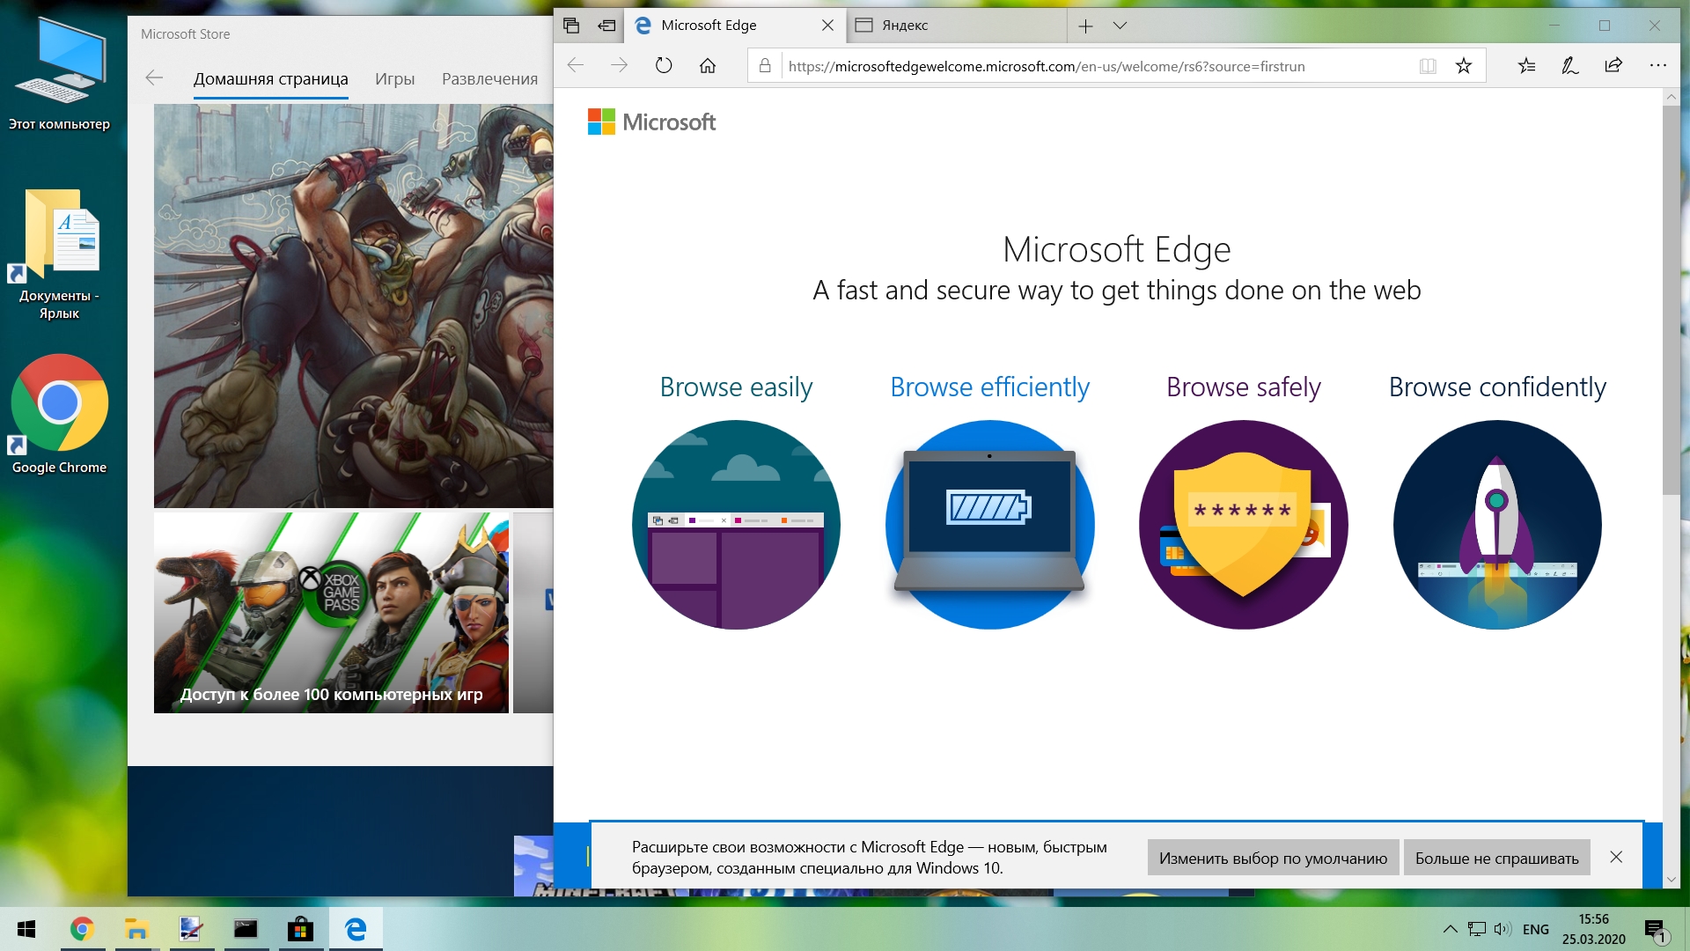Image resolution: width=1690 pixels, height=951 pixels.
Task: Click the laptop battery illustration
Action: click(x=989, y=525)
